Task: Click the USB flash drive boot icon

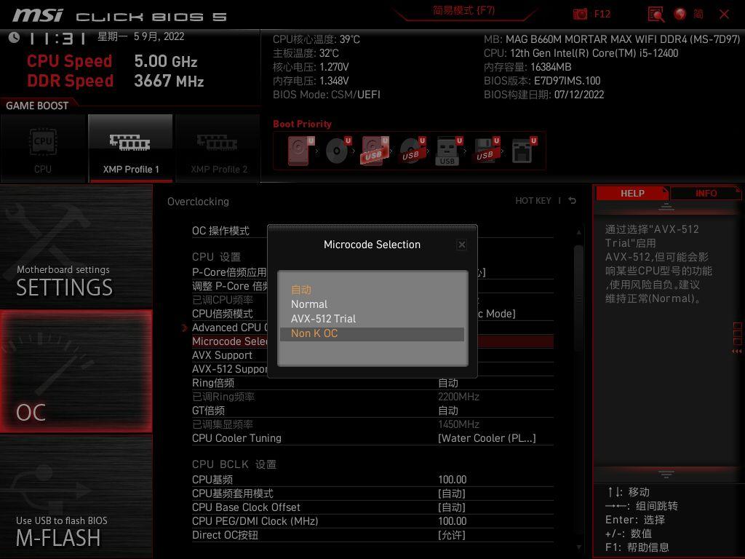Action: 447,149
